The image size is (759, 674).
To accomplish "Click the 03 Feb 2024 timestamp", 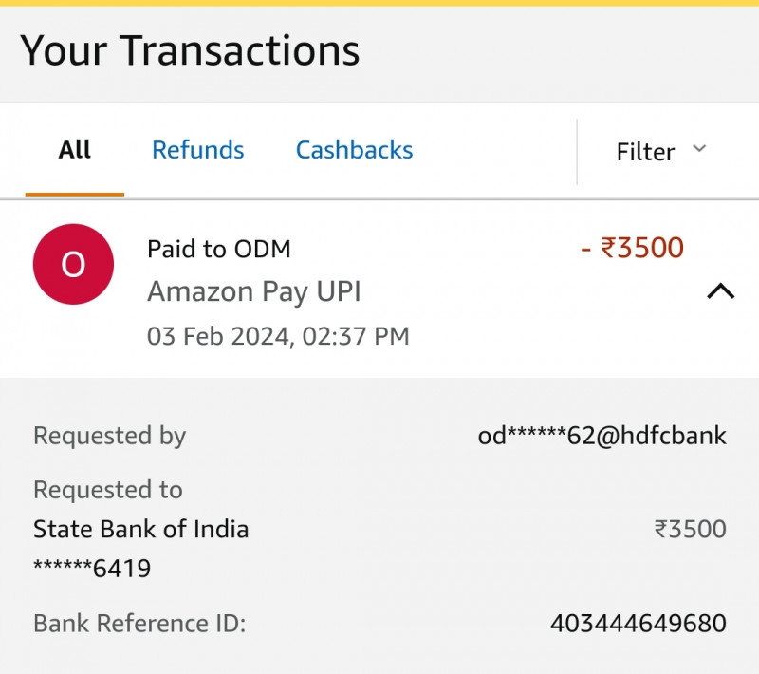I will click(x=277, y=336).
